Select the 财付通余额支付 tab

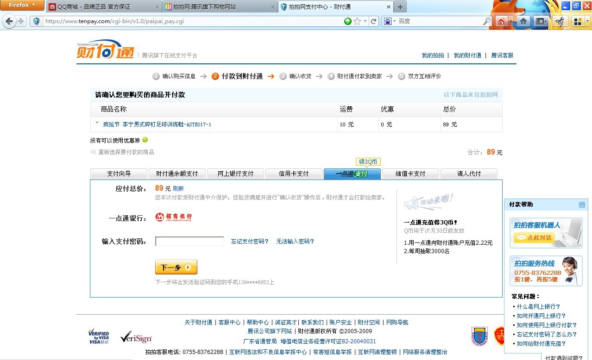coord(177,174)
